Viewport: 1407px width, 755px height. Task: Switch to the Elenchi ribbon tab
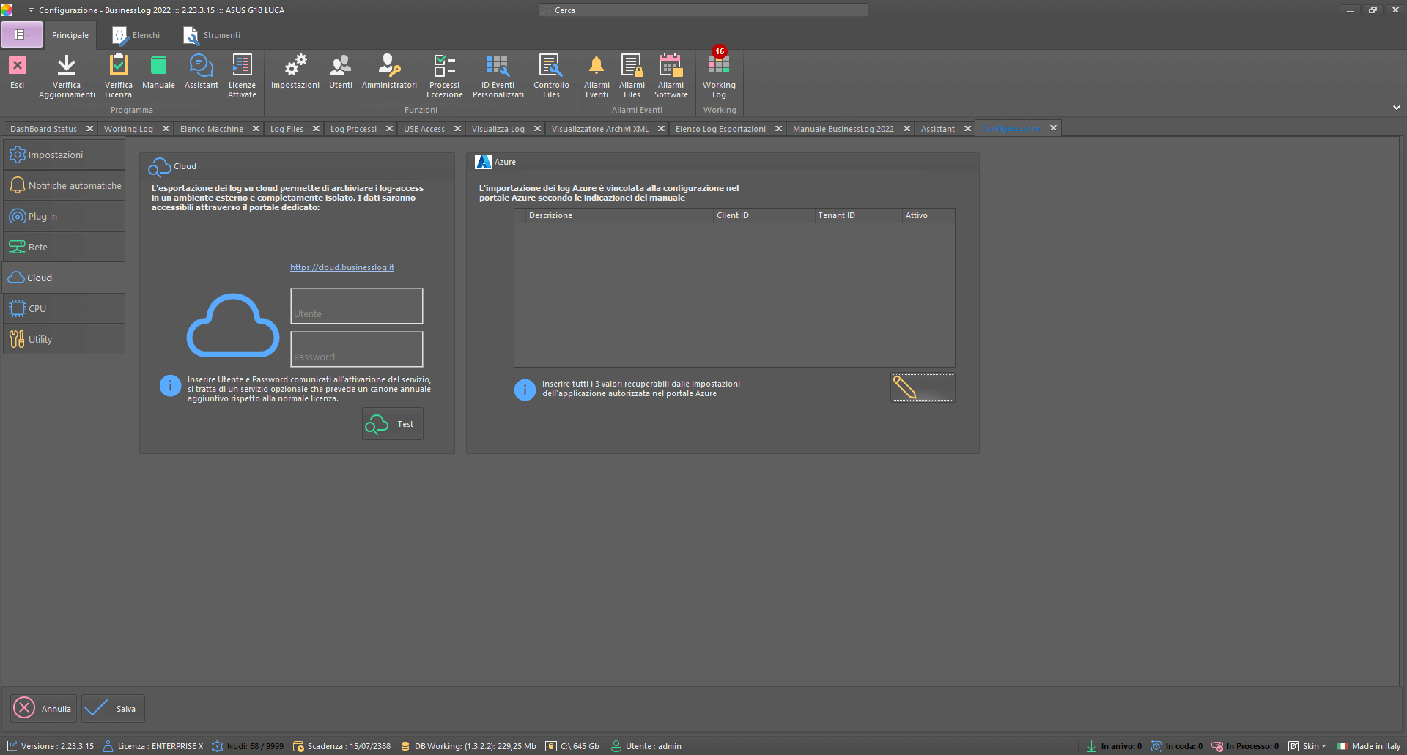click(136, 35)
